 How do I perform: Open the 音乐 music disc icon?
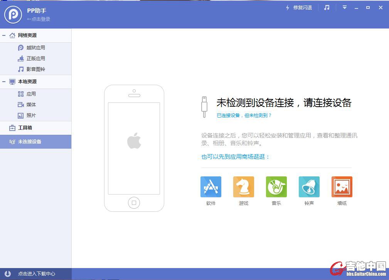(x=276, y=187)
